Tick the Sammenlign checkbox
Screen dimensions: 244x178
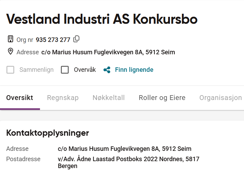[x=11, y=70]
